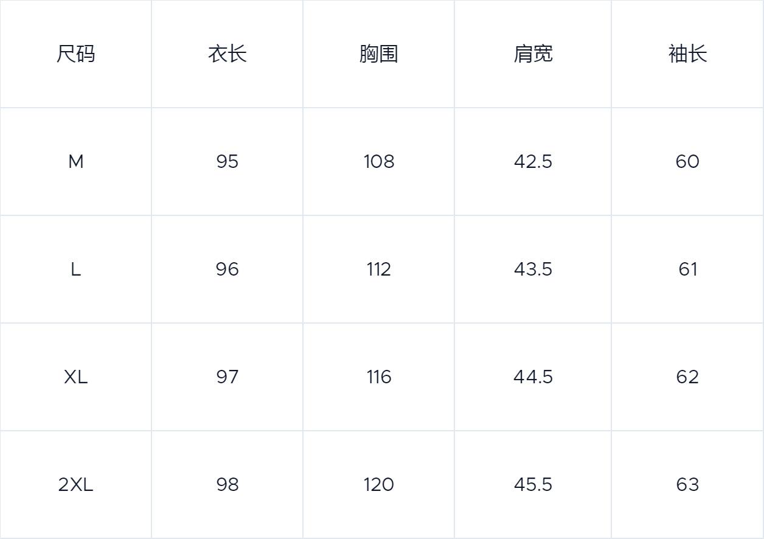
Task: Click the 43.5 shoulder width value
Action: (x=533, y=269)
